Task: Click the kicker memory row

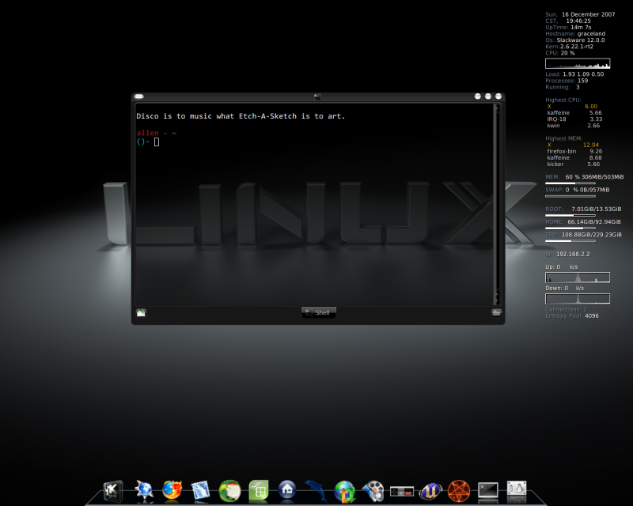Action: (574, 164)
